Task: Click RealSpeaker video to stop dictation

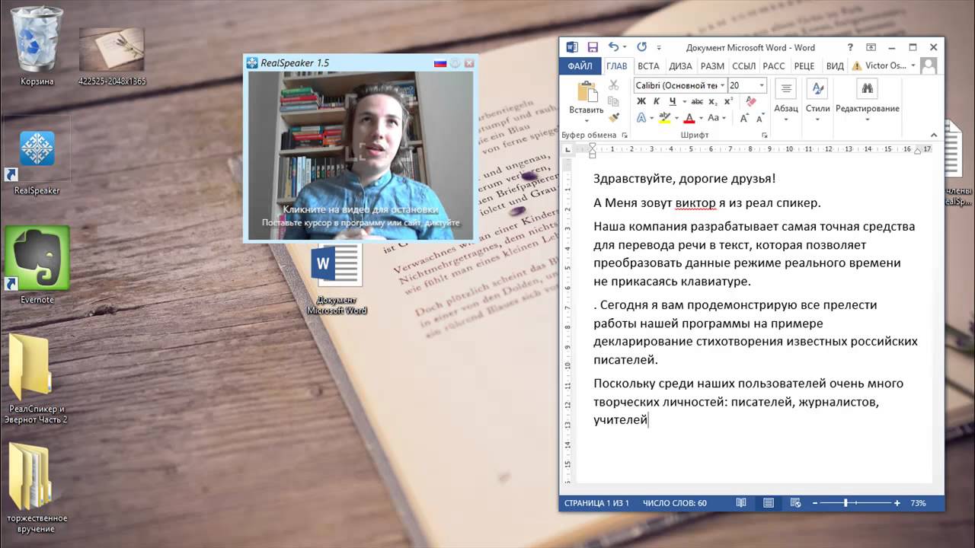Action: 361,156
